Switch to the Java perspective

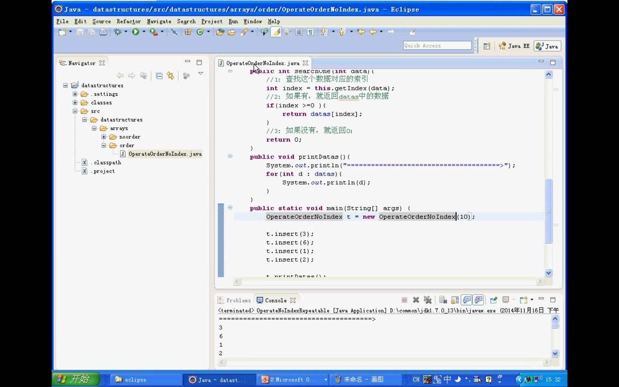(547, 46)
